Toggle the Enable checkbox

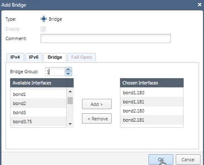pyautogui.click(x=43, y=29)
